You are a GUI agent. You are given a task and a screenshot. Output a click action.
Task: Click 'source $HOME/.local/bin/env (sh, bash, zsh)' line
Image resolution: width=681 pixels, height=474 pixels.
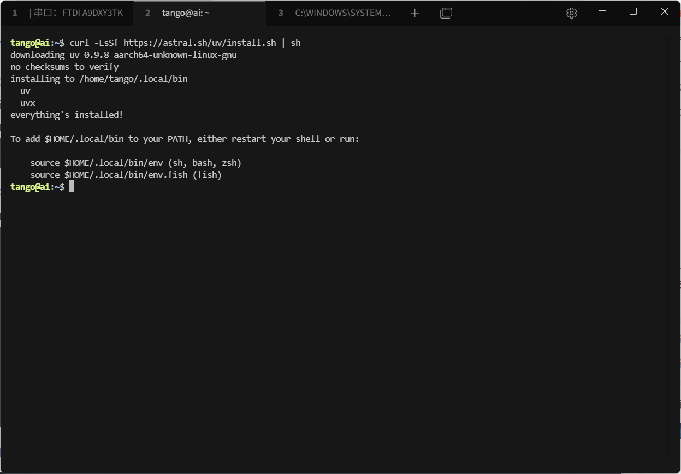(x=136, y=163)
